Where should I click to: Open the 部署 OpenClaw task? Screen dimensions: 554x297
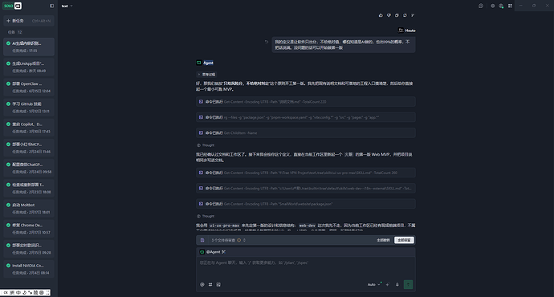point(29,87)
